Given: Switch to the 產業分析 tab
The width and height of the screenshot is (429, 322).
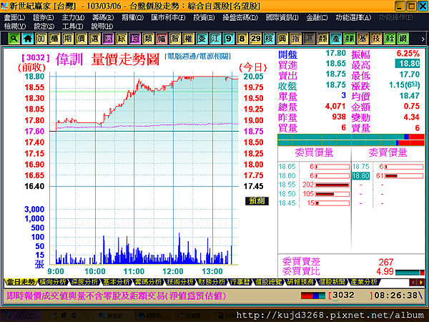Looking at the screenshot, I should pos(364,282).
